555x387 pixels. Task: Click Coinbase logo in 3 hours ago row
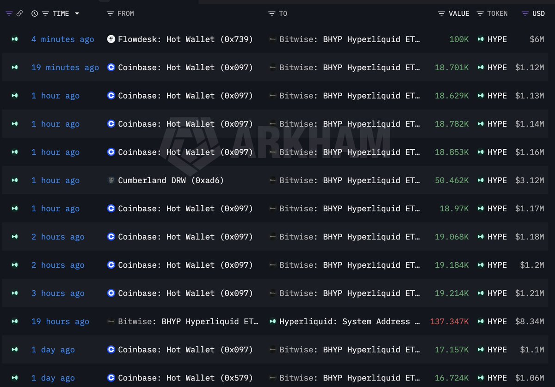(111, 293)
